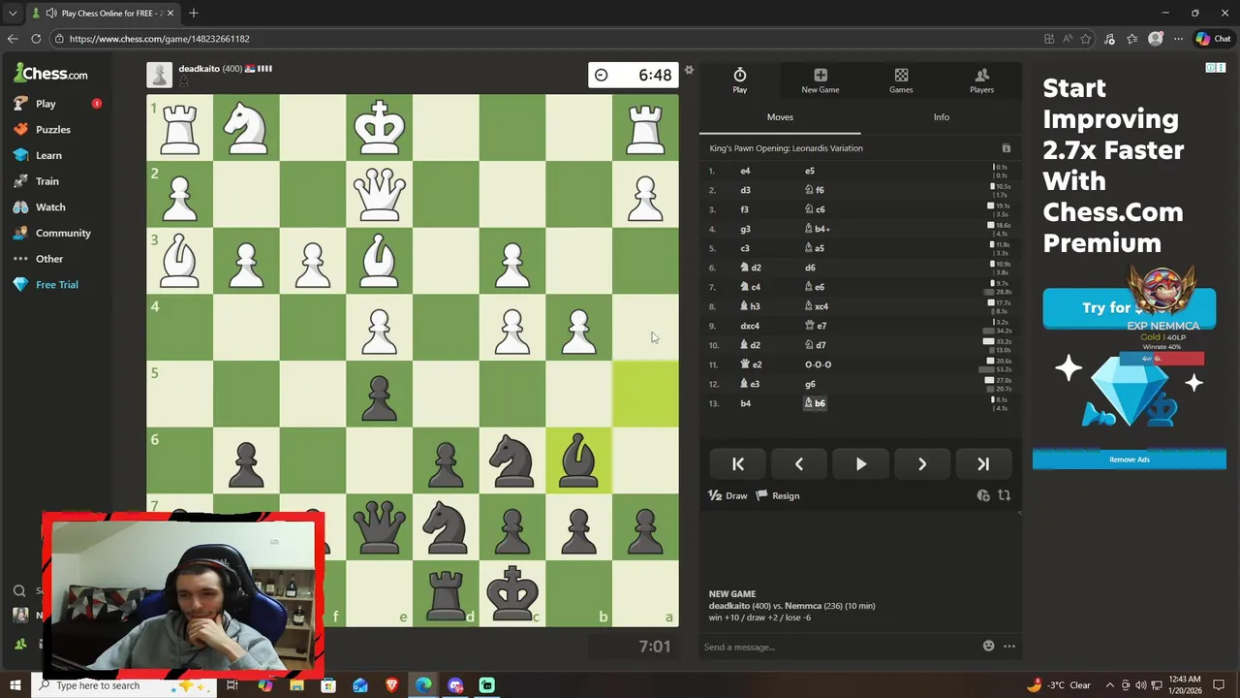Screen dimensions: 1240x698
Task: Select move 11 O-O-O in the move list
Action: (x=818, y=365)
